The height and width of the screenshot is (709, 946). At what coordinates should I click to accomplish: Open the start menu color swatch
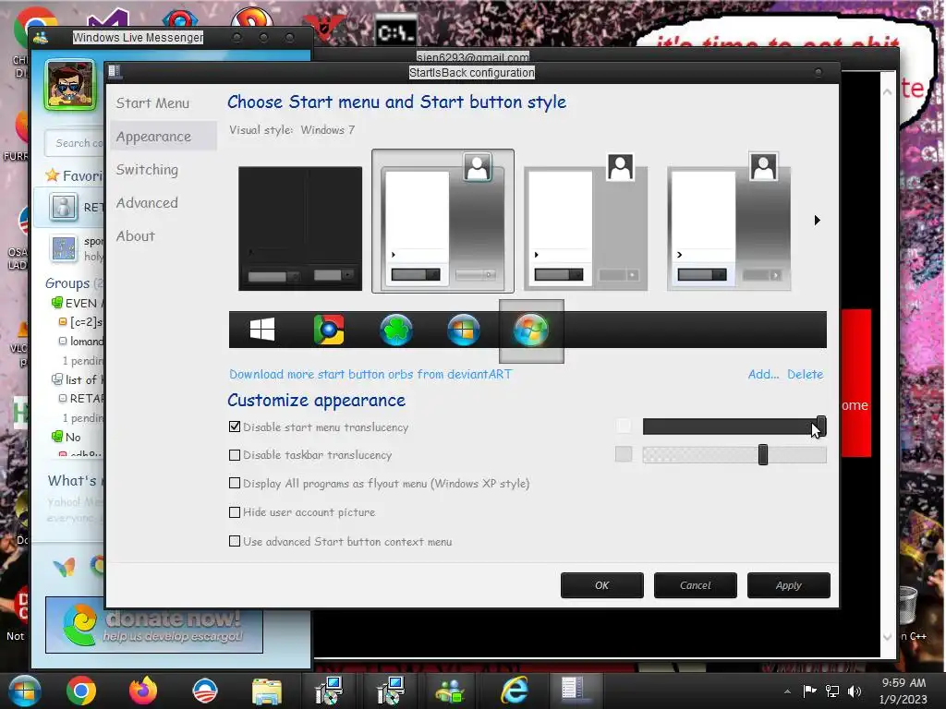(624, 427)
